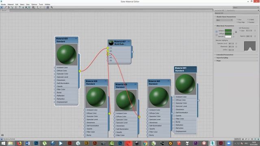This screenshot has width=260, height=146.
Task: Open the Select menu
Action: 22,4
